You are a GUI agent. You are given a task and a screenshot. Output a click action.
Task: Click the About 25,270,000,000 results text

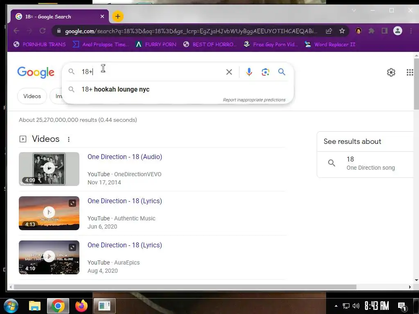coord(78,120)
